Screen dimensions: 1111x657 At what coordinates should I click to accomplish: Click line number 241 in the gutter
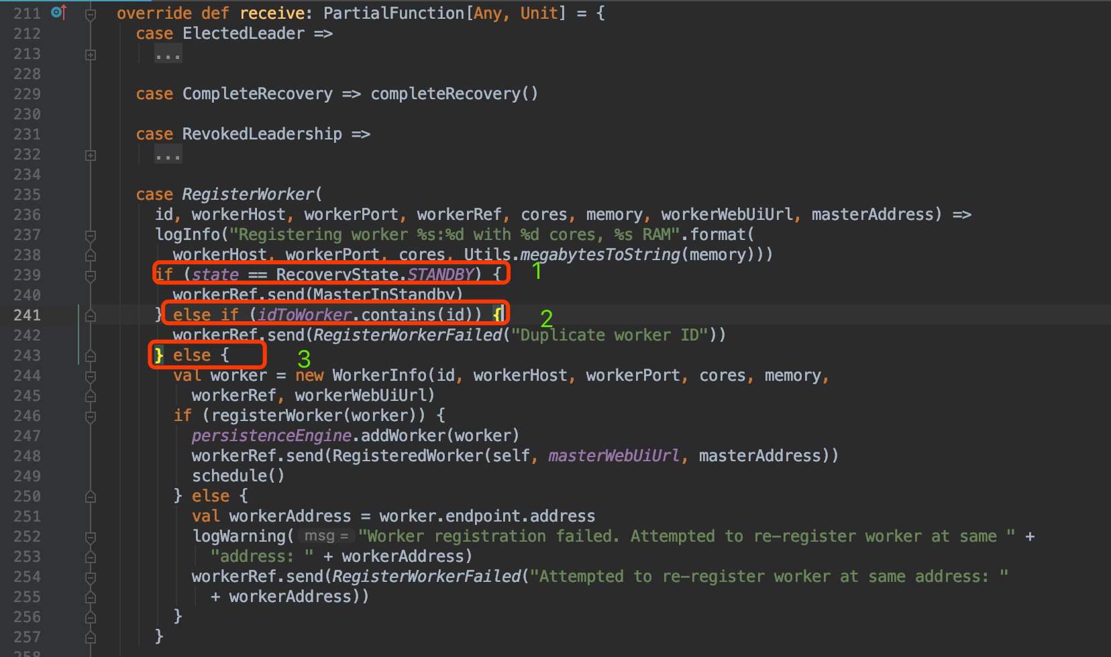pos(27,315)
